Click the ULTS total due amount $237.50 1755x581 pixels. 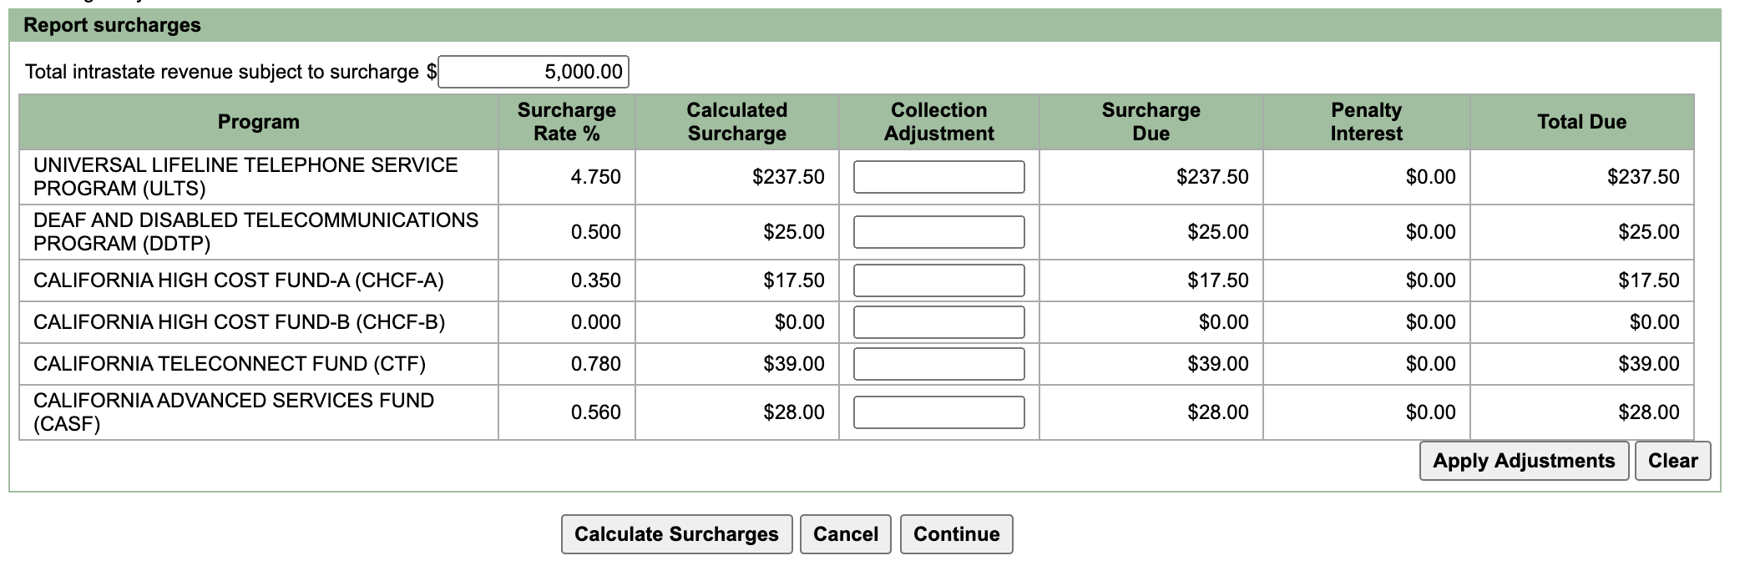[x=1643, y=177]
